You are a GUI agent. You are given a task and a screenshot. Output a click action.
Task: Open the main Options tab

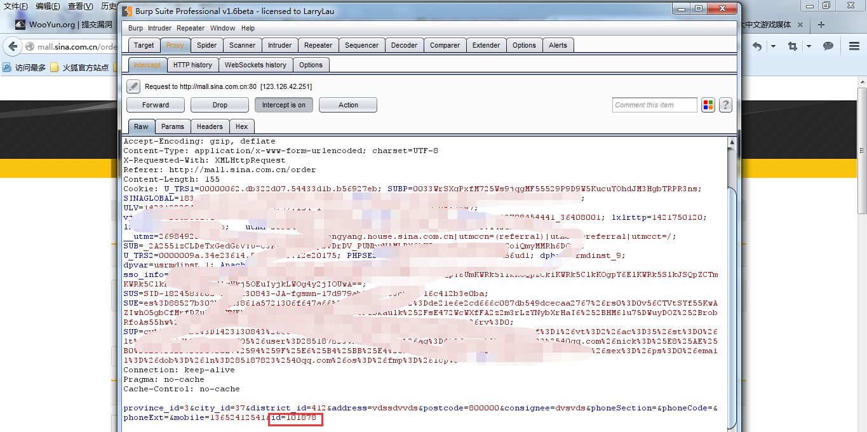(524, 45)
